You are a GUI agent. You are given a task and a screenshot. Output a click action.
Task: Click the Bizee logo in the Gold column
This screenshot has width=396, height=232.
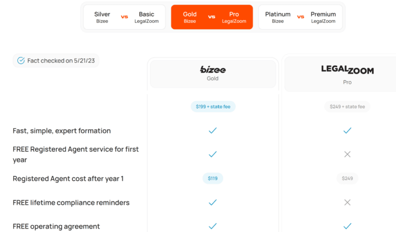click(x=213, y=70)
